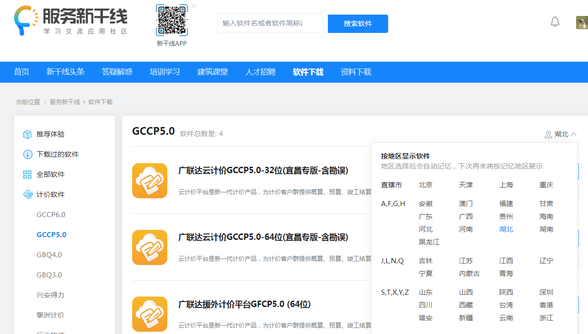Screen dimensions: 588x334
Task: Choose 四川 in the region list
Action: (x=426, y=305)
